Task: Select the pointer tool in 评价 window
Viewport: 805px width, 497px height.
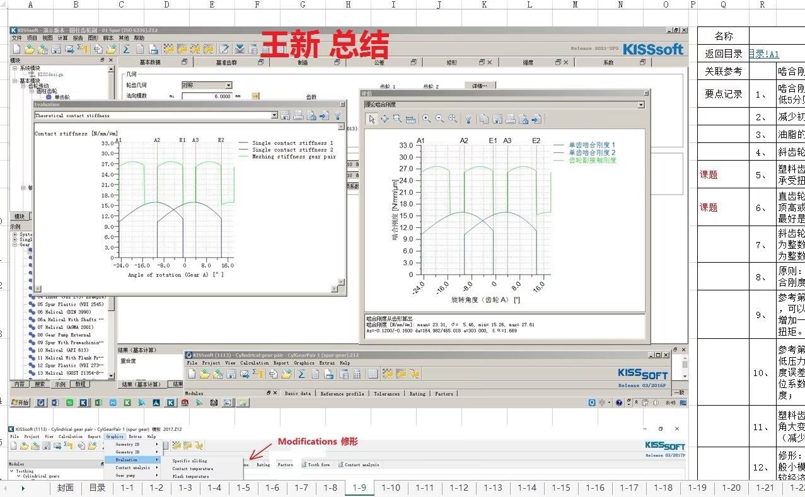Action: point(372,118)
